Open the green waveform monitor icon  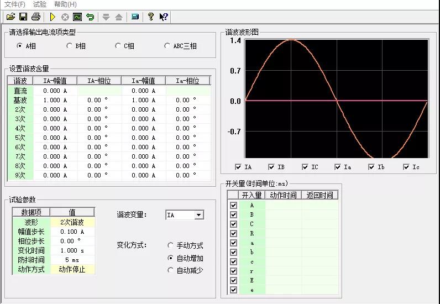(77, 17)
